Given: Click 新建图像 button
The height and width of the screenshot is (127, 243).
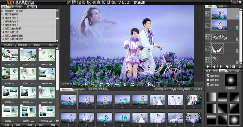Looking at the screenshot, I should [159, 89].
